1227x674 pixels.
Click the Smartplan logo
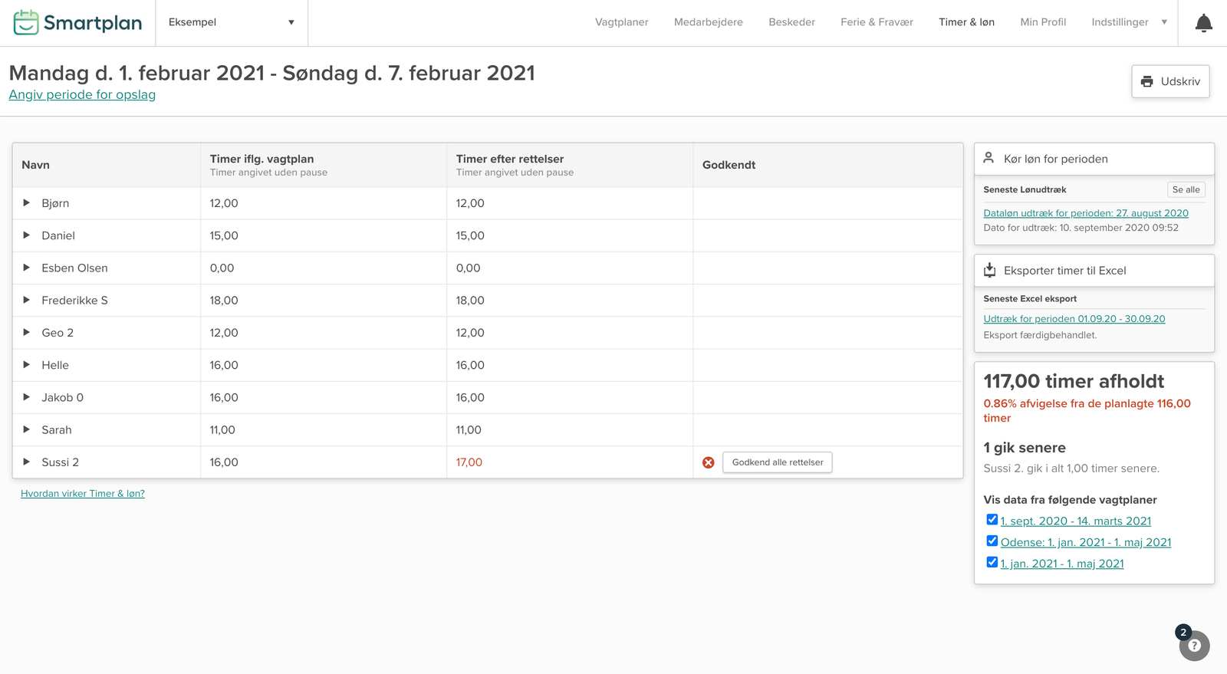tap(77, 23)
